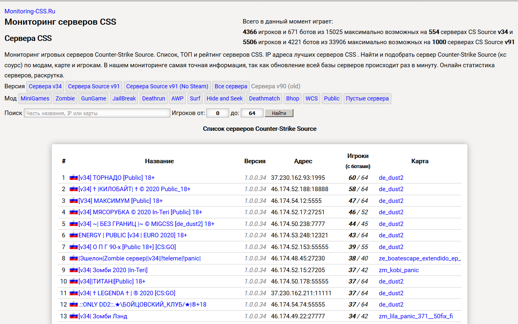Open zm_lila_panic_371__50fix map link
This screenshot has height=324, width=518.
[416, 316]
